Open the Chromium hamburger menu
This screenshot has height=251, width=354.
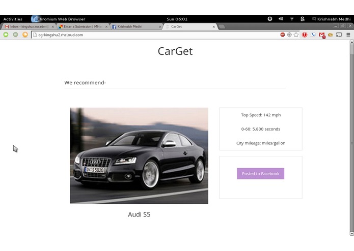click(x=348, y=35)
